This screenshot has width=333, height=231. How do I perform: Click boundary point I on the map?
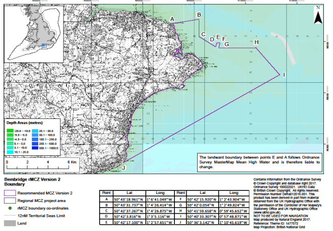pyautogui.click(x=284, y=75)
